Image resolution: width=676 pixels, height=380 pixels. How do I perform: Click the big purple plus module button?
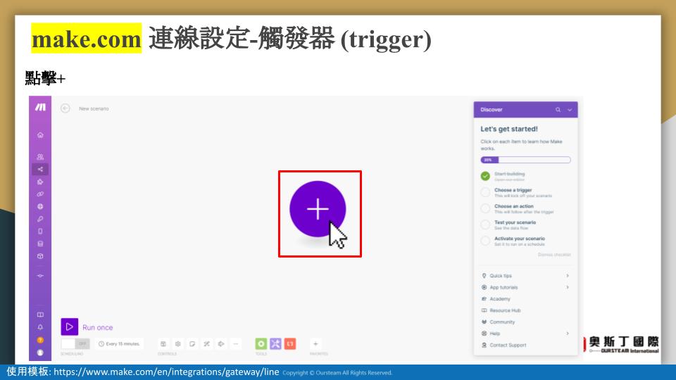click(x=318, y=209)
